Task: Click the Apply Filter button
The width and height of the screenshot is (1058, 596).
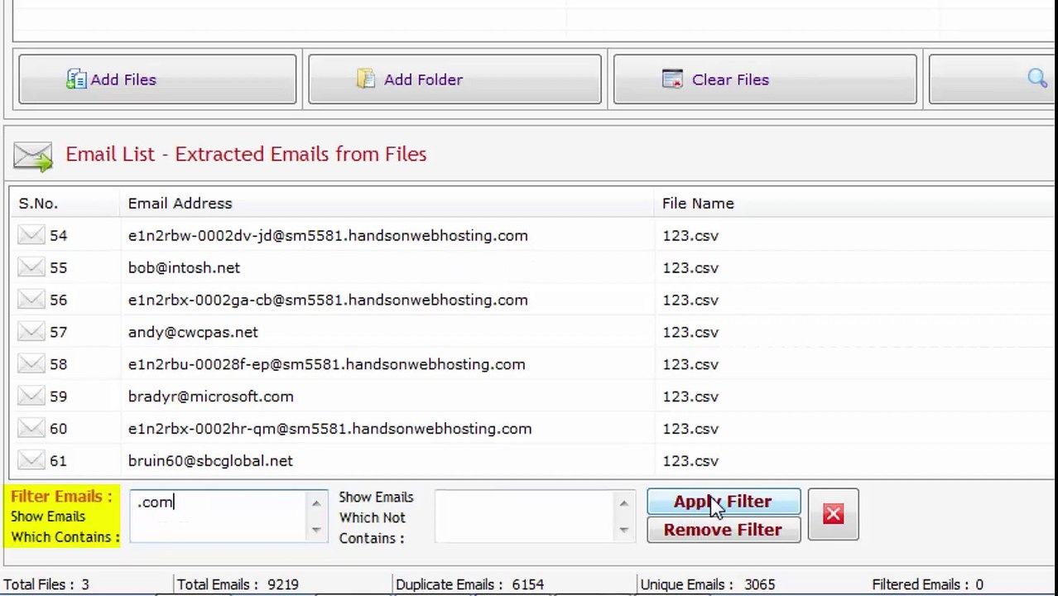Action: click(x=724, y=502)
